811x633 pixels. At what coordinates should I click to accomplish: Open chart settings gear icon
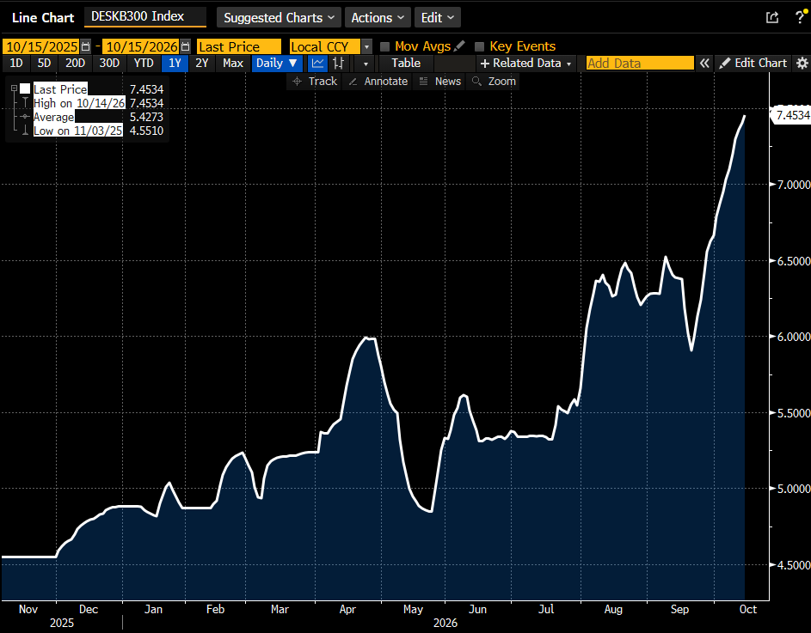click(x=802, y=63)
